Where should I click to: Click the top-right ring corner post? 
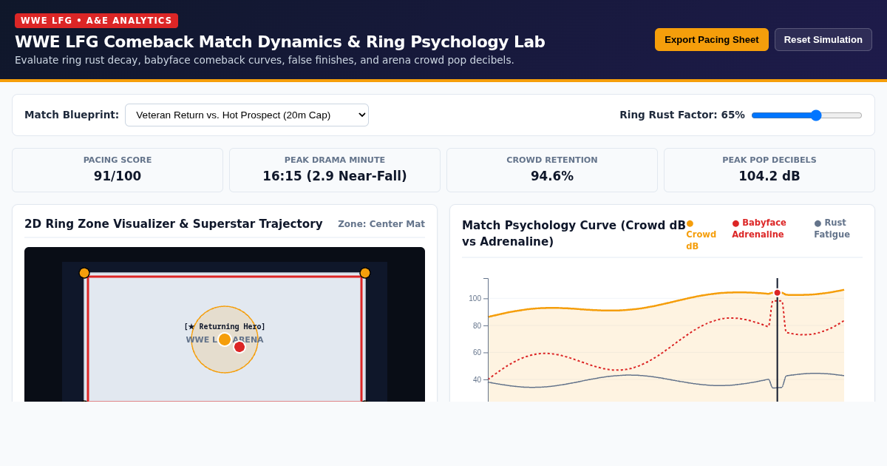click(365, 273)
